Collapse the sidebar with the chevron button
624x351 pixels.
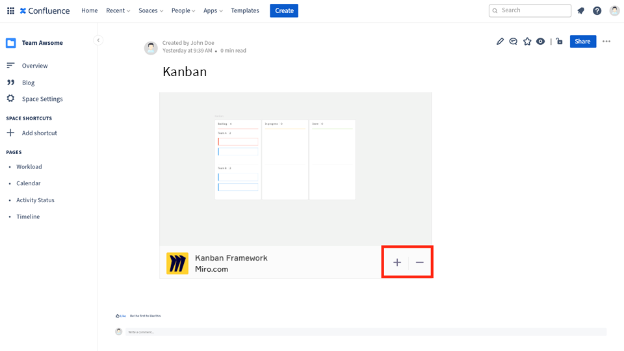98,40
